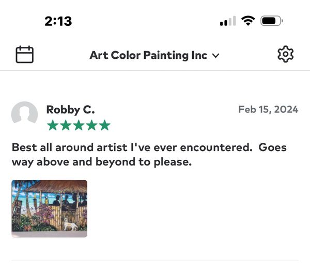Open the calendar icon in header
The width and height of the screenshot is (310, 266).
click(24, 55)
